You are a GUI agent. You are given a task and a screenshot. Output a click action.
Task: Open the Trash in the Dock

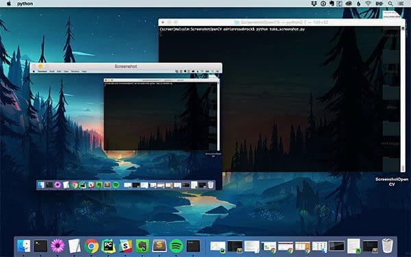click(387, 246)
